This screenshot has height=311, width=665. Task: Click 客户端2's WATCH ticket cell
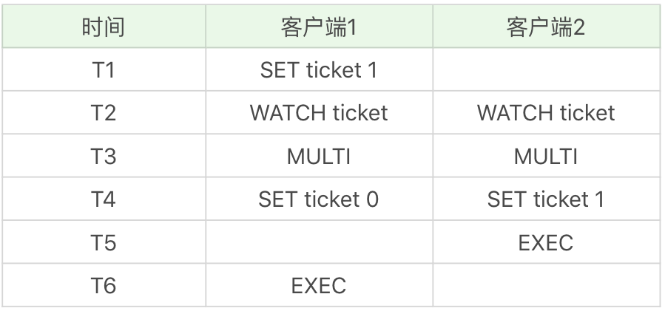pos(546,113)
